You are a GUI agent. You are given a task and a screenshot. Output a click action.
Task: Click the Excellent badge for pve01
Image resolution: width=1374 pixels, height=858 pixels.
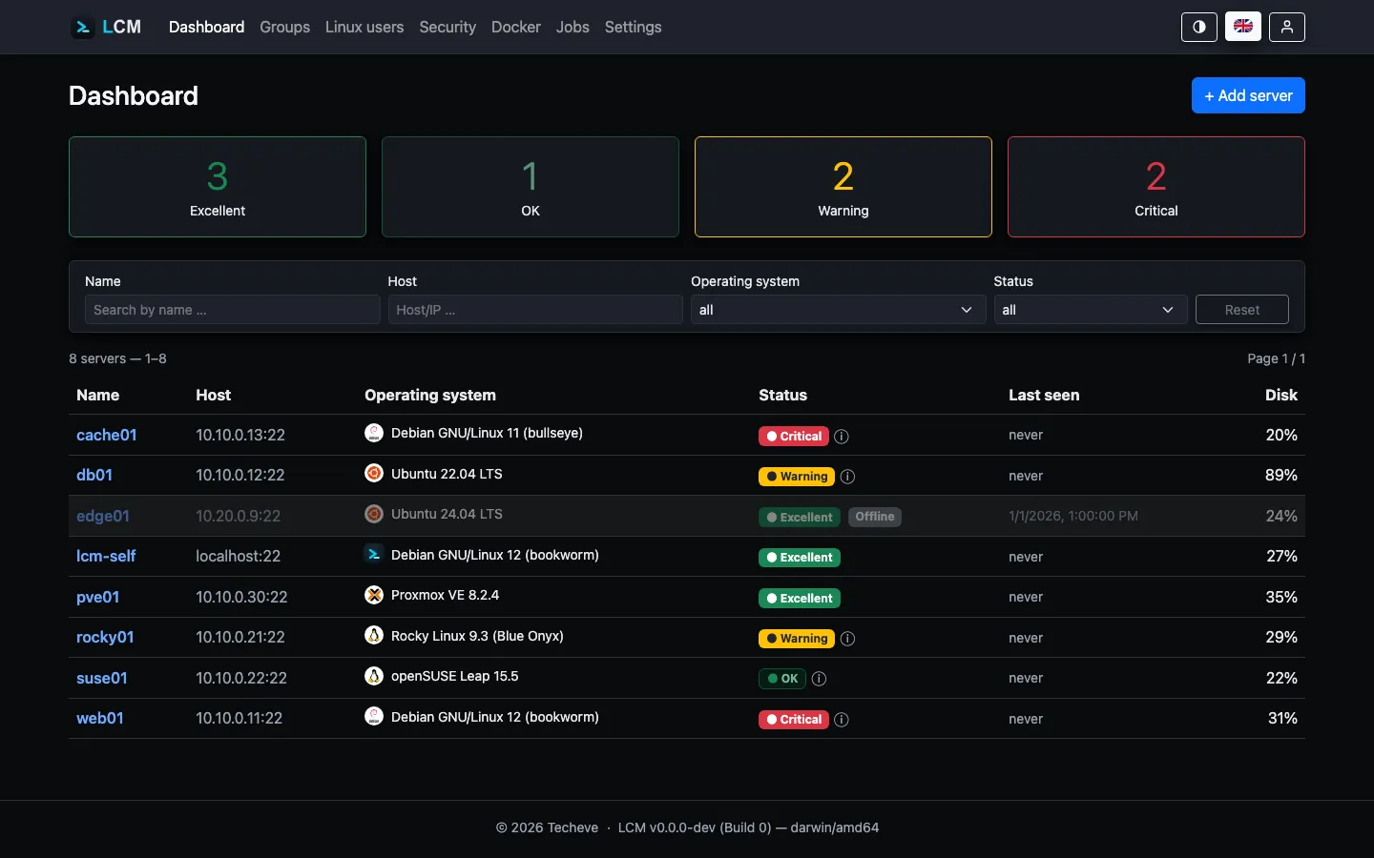pos(800,598)
